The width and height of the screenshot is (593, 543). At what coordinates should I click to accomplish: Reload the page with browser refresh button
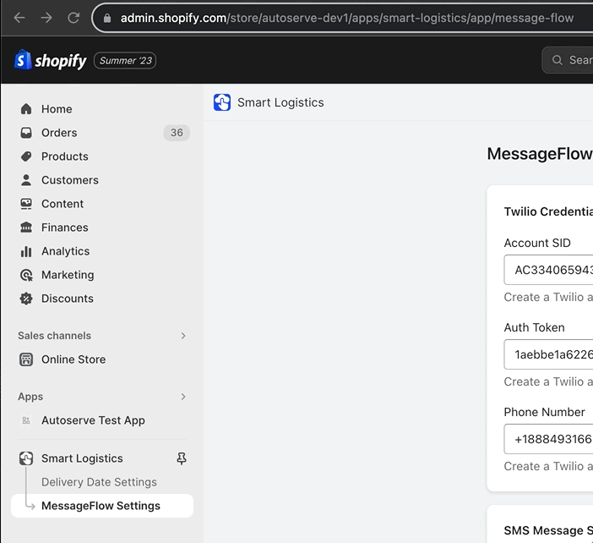pyautogui.click(x=73, y=18)
